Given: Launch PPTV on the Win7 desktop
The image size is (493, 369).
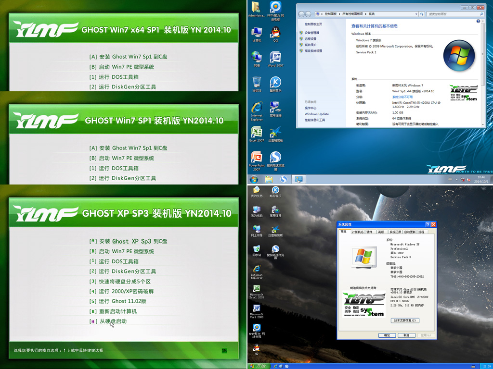Looking at the screenshot, I should pos(275,11).
